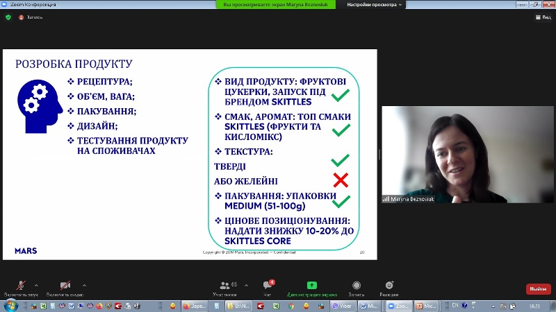Click the ЦІНОВЕ ПОЗИЦІОНУВАННЯ bullet text
This screenshot has height=312, width=556.
[289, 231]
